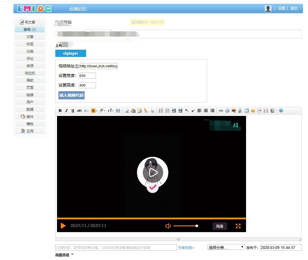Click the 设置宽度 width input field
This screenshot has width=308, height=260.
coord(87,76)
